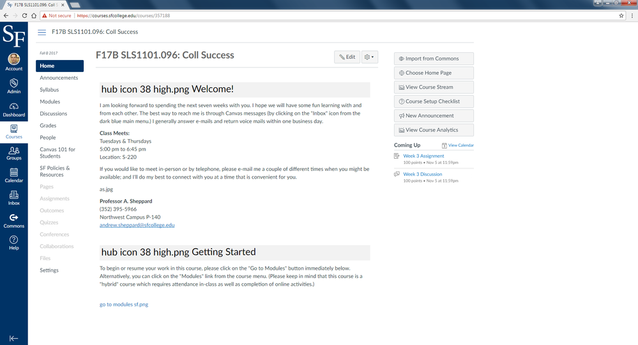The height and width of the screenshot is (345, 638).
Task: Select Modules in course menu
Action: coord(50,101)
